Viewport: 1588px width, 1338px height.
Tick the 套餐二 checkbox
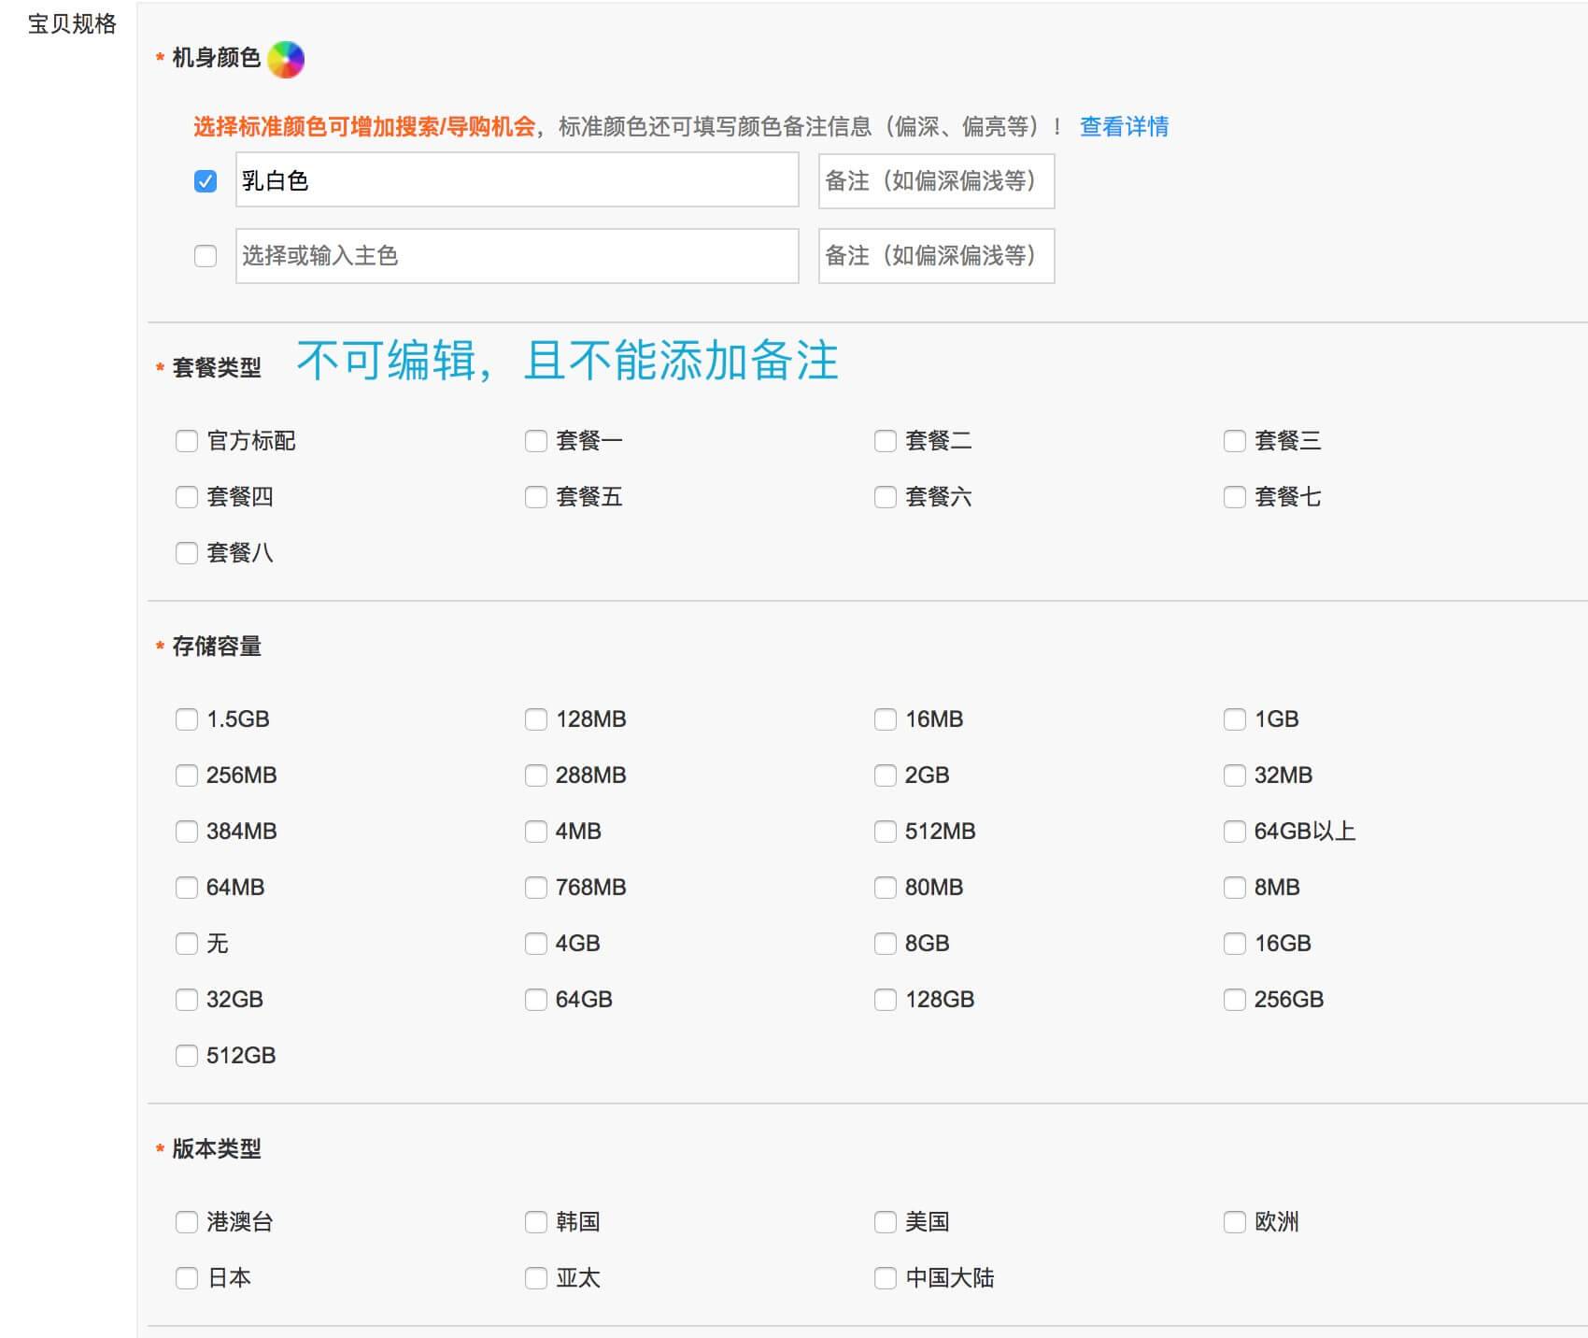[886, 440]
